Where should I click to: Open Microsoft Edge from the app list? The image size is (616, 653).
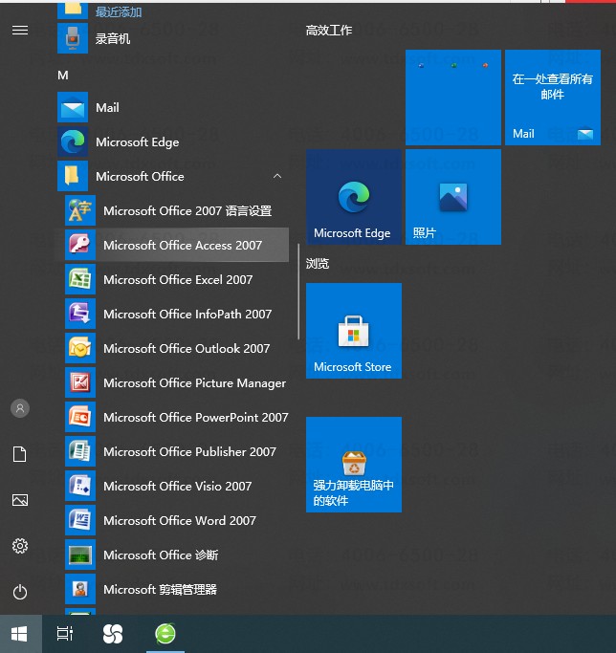(137, 141)
